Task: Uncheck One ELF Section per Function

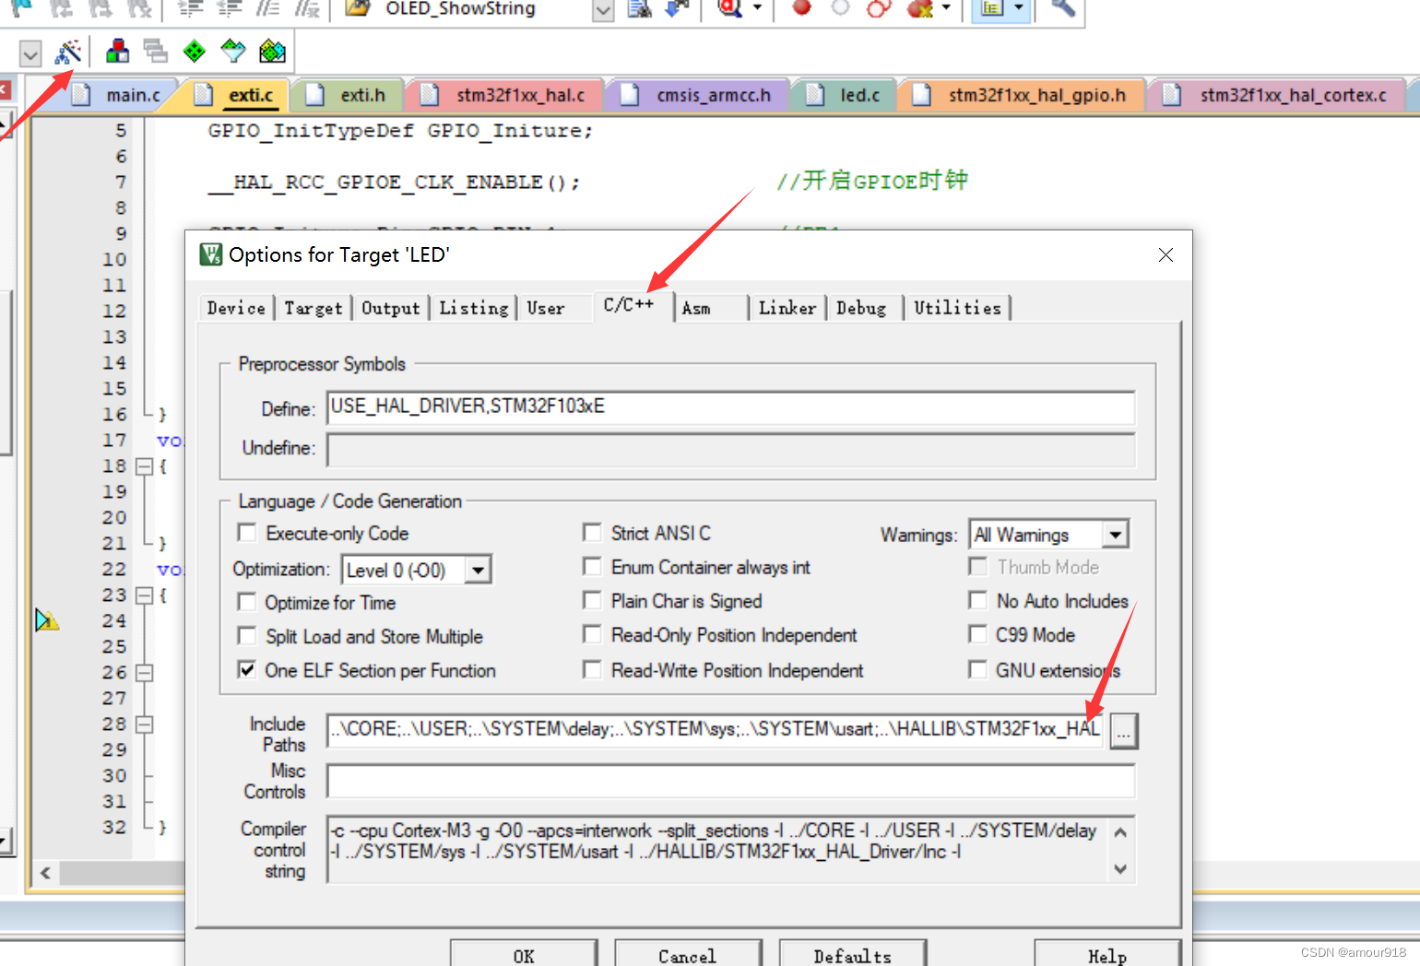Action: tap(246, 670)
